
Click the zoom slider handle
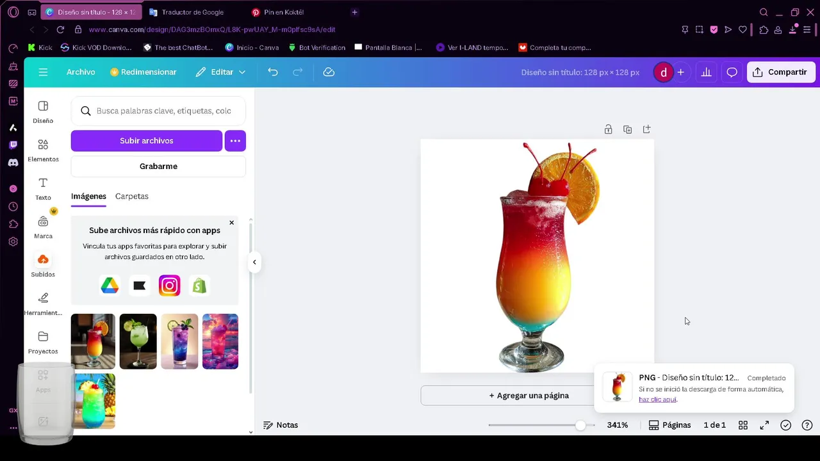580,425
